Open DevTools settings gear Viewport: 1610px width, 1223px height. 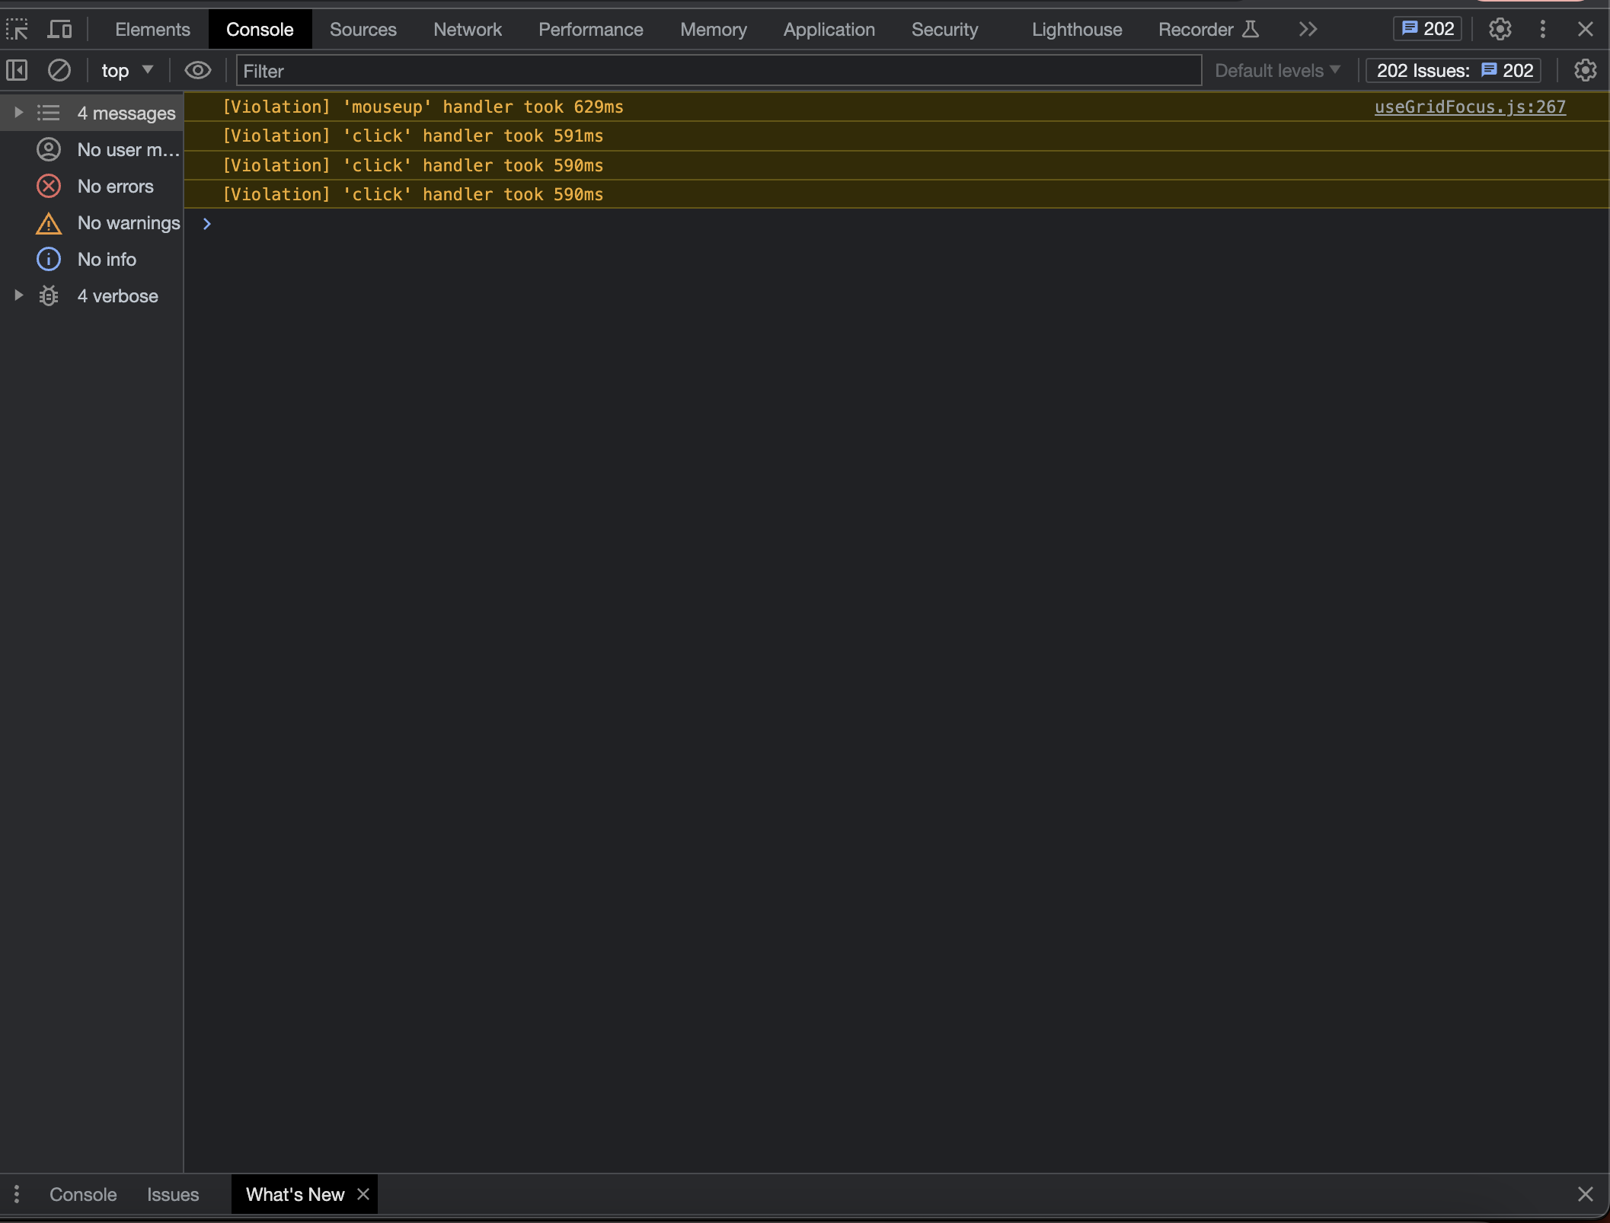tap(1499, 29)
